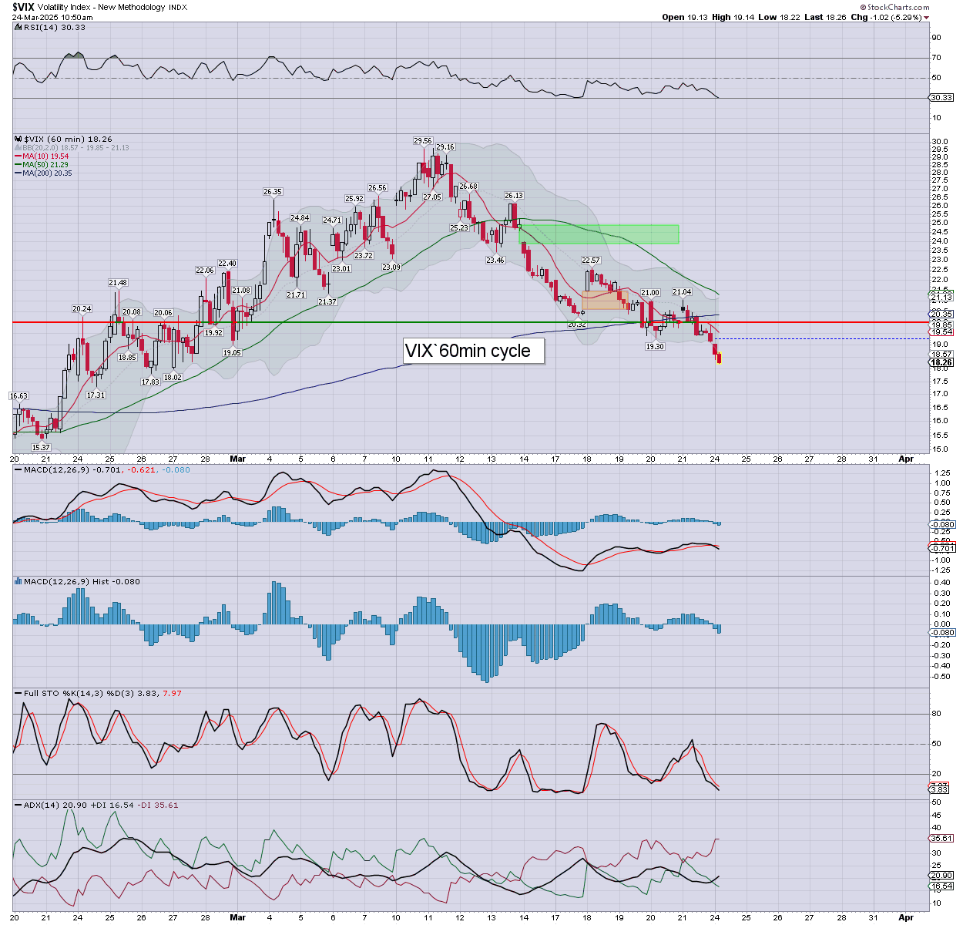The height and width of the screenshot is (925, 963).
Task: Click the ADX(14) line icon
Action: tap(18, 805)
